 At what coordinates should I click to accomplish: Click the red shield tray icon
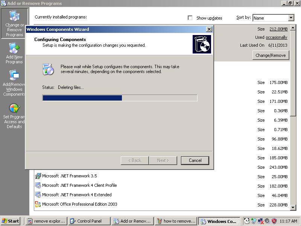[274, 221]
